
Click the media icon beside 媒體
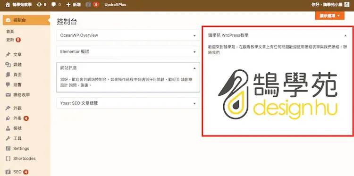8,65
